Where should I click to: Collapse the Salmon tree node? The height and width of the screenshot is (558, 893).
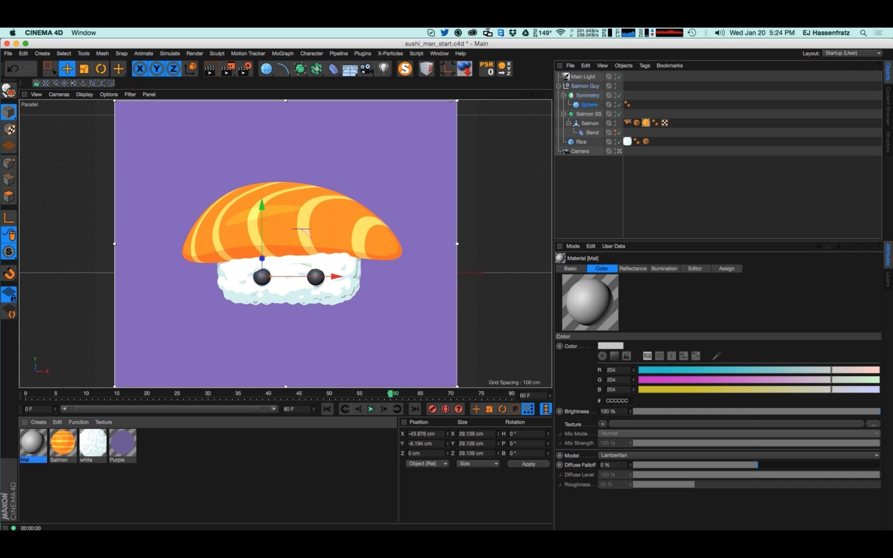click(569, 123)
